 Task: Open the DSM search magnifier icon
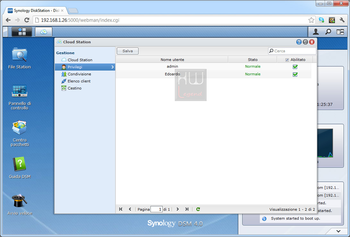pyautogui.click(x=328, y=32)
